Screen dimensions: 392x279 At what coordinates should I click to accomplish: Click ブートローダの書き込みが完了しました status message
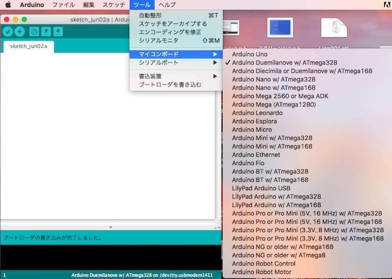coord(52,238)
